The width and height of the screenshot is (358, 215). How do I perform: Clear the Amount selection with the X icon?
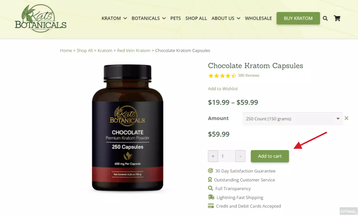(x=347, y=118)
